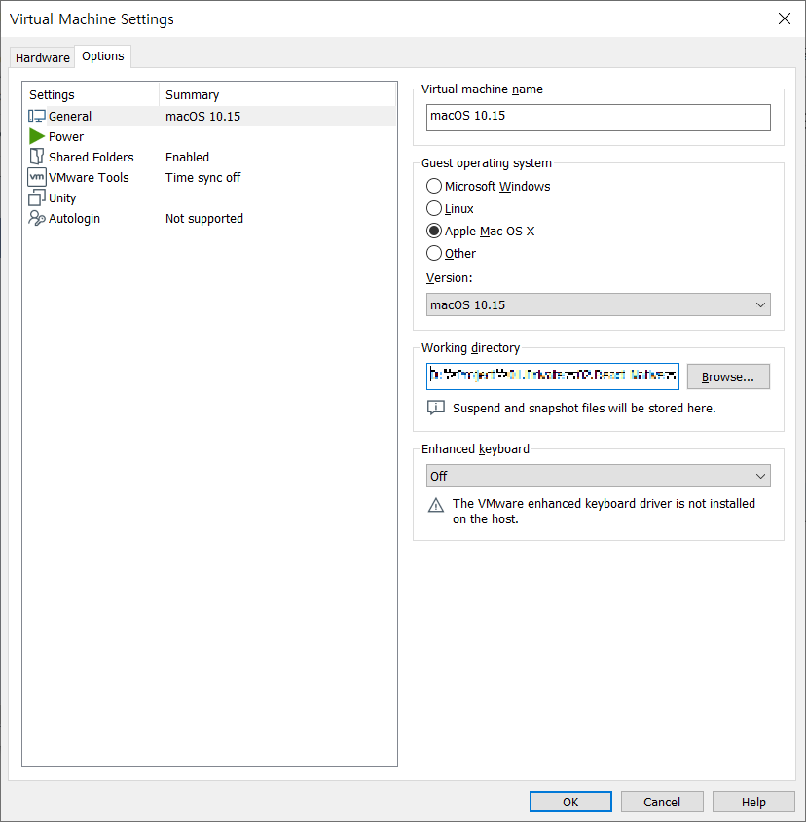
Task: Click 'Suspend and snapshot files' note text
Action: (x=584, y=408)
